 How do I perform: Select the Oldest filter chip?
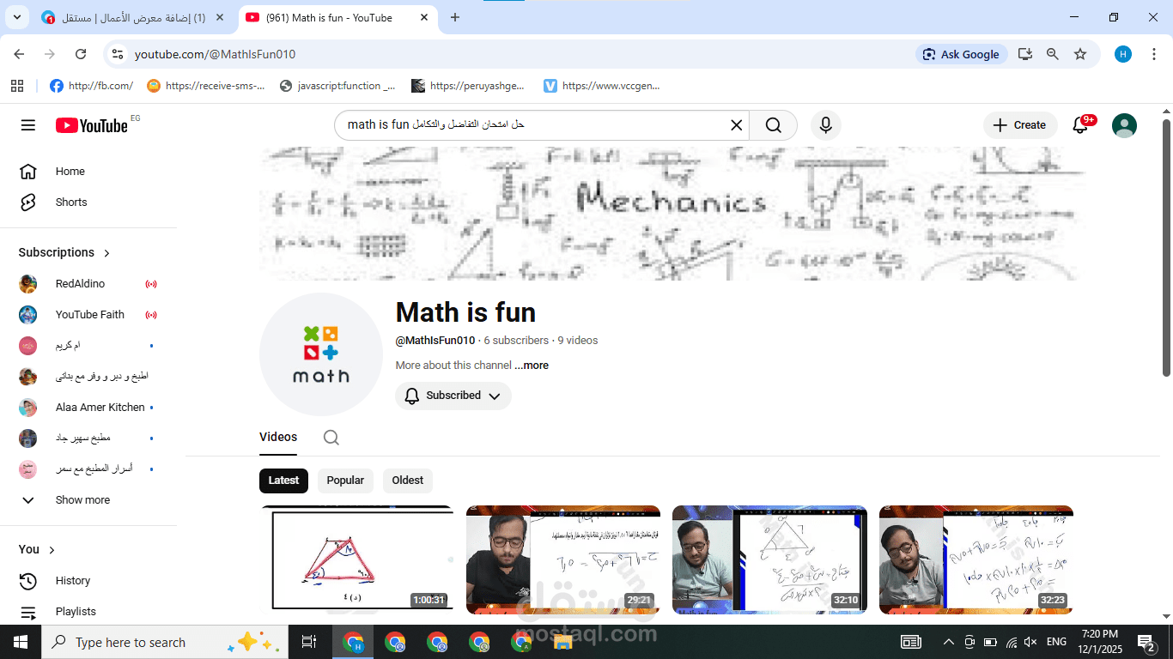(408, 481)
